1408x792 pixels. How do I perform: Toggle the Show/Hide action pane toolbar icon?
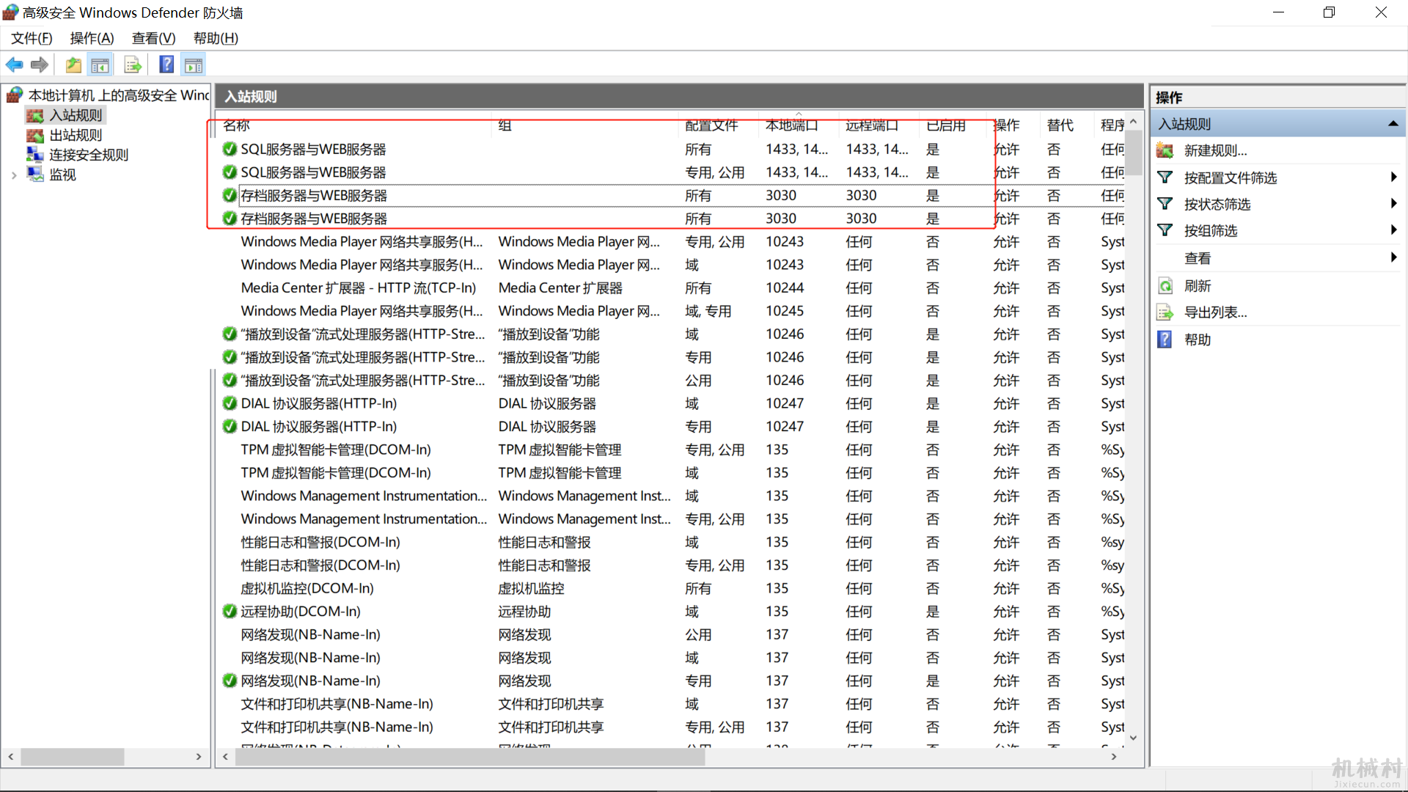pos(194,65)
